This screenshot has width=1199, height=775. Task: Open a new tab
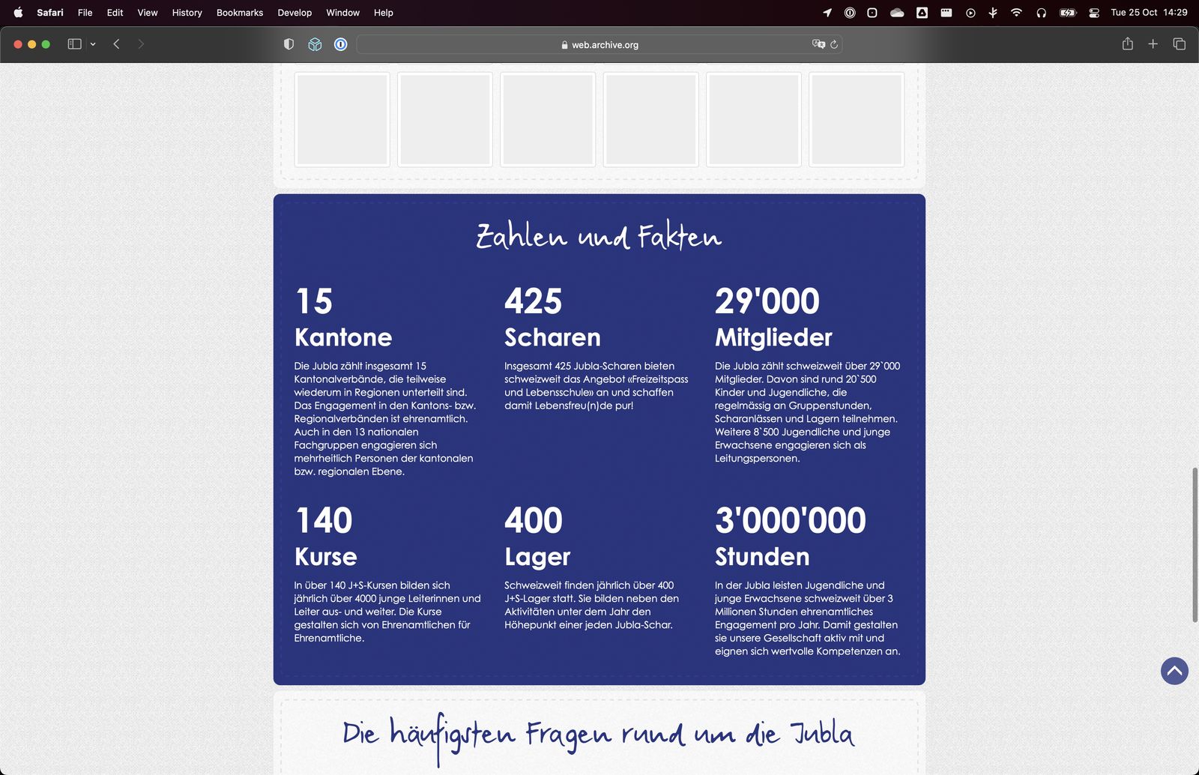1153,44
